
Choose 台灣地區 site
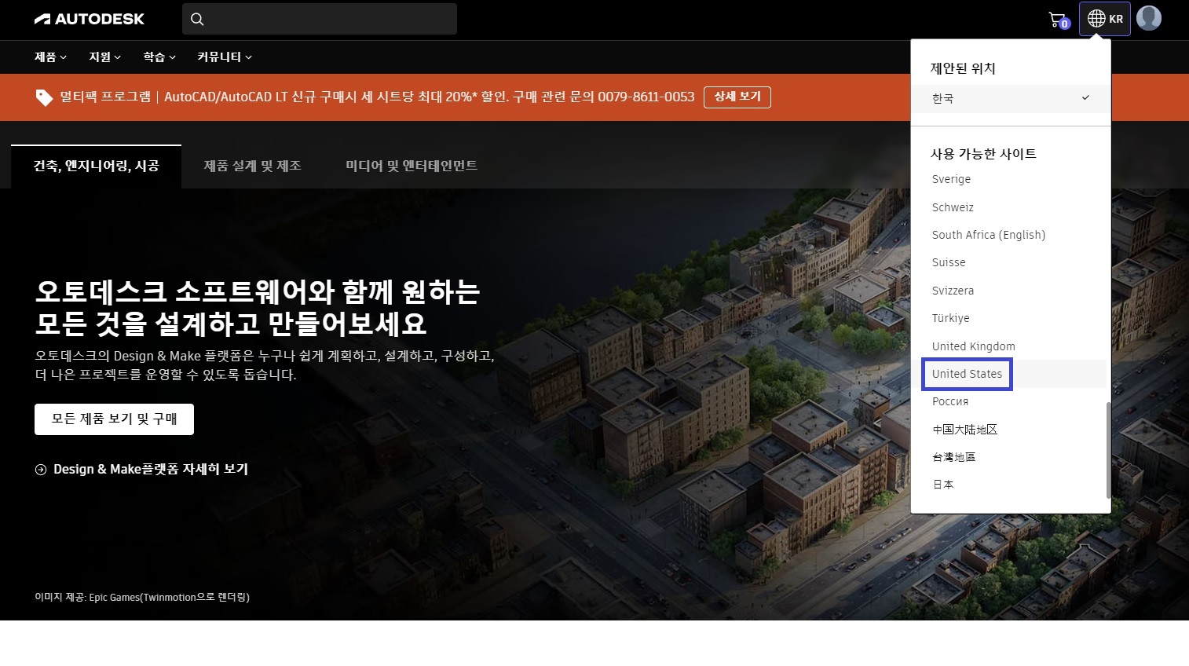tap(953, 457)
